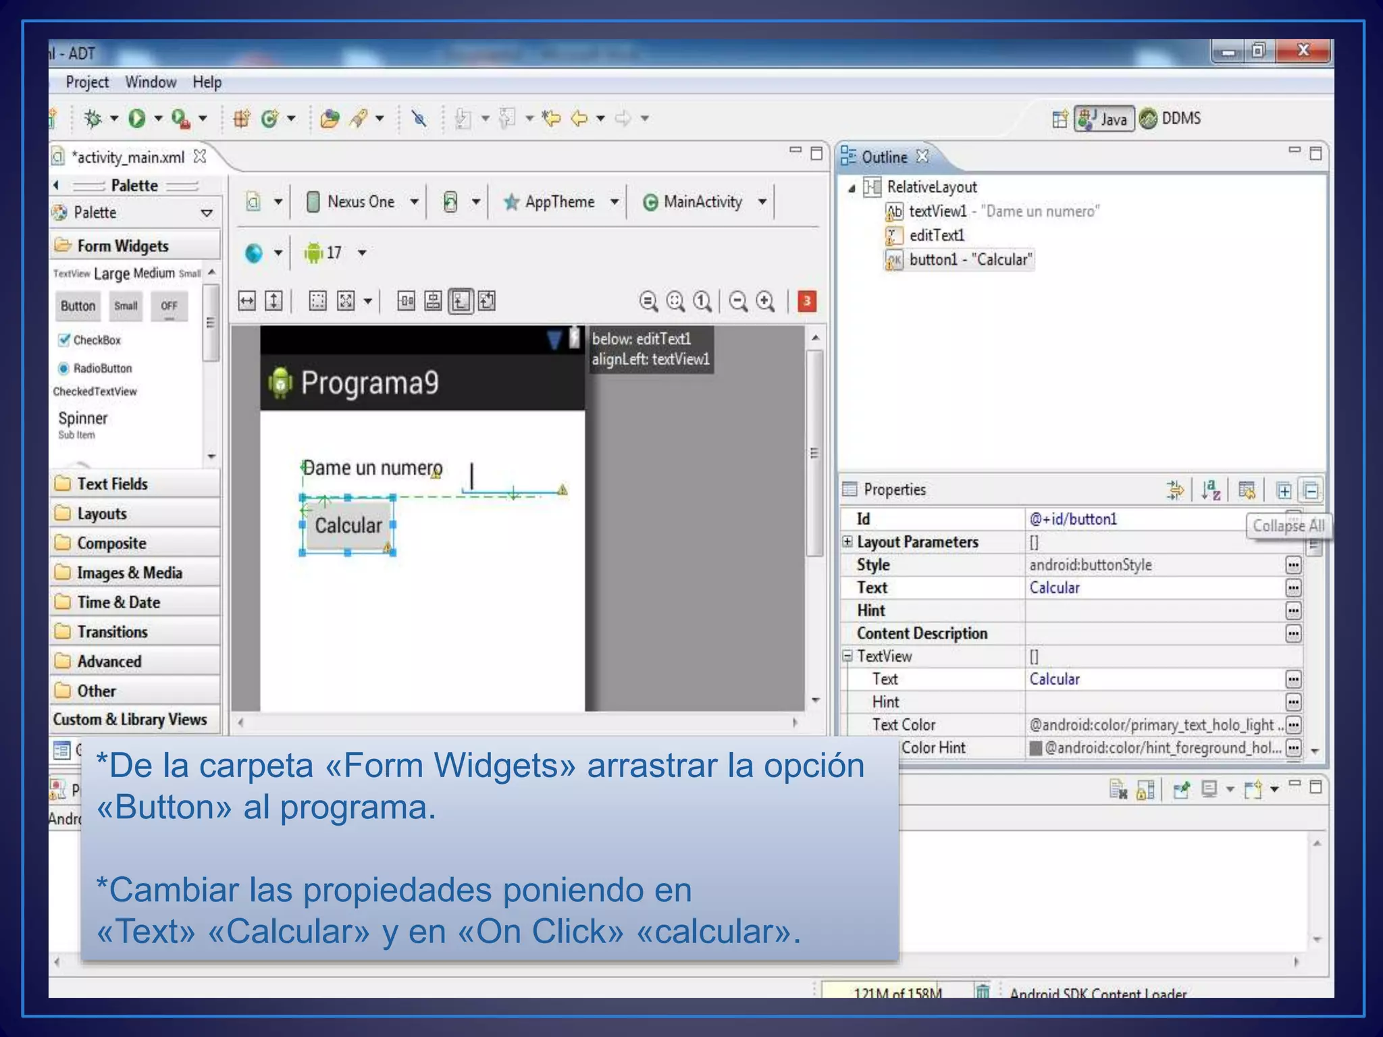Image resolution: width=1383 pixels, height=1037 pixels.
Task: Open the Text Fields palette folder
Action: [x=135, y=483]
